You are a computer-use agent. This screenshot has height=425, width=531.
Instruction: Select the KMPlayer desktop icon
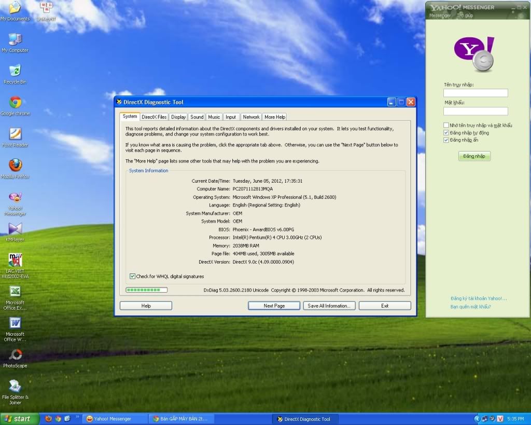pyautogui.click(x=15, y=232)
